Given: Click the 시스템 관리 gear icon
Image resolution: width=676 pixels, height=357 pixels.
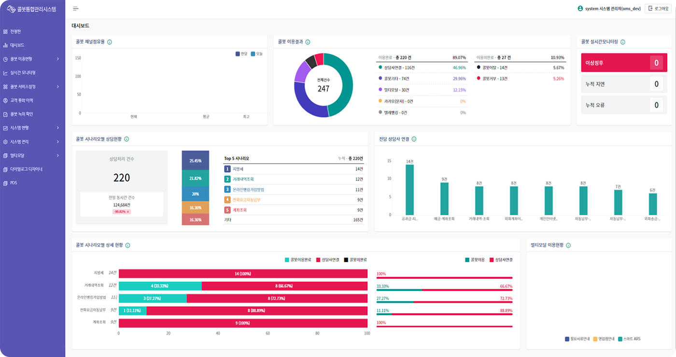Looking at the screenshot, I should 5,142.
